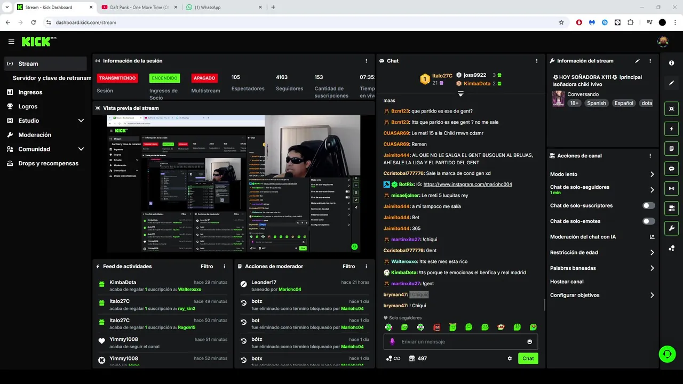
Task: Open Filtro in Feed de actividades
Action: pos(207,266)
